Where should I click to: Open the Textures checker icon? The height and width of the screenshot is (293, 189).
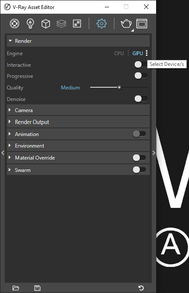click(77, 24)
